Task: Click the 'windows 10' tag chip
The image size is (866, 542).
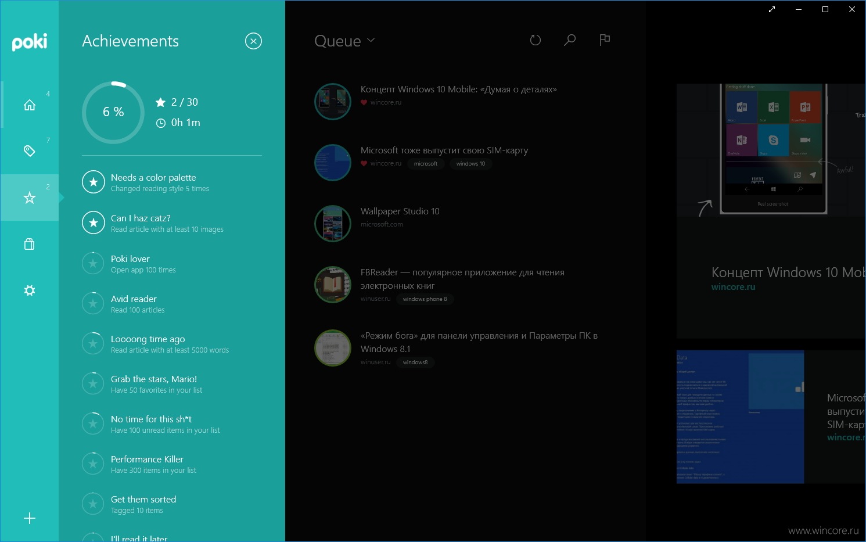Action: pos(470,164)
